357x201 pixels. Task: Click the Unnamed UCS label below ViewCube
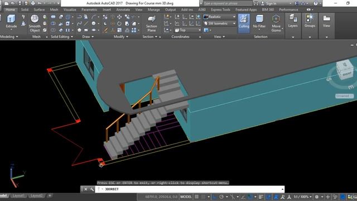pos(344,96)
